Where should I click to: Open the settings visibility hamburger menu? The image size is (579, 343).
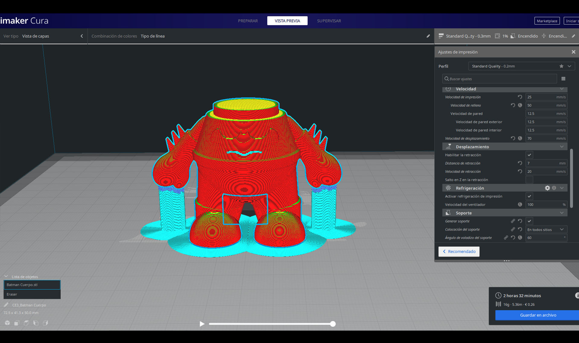(563, 79)
